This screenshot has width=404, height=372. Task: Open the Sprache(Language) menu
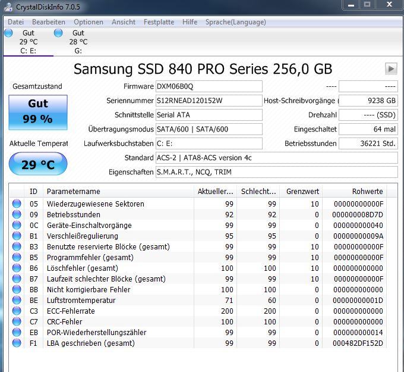[x=235, y=22]
